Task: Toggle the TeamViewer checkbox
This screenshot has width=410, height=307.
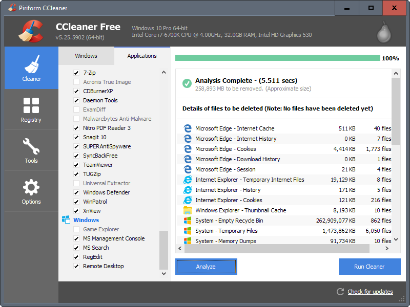Action: 76,165
